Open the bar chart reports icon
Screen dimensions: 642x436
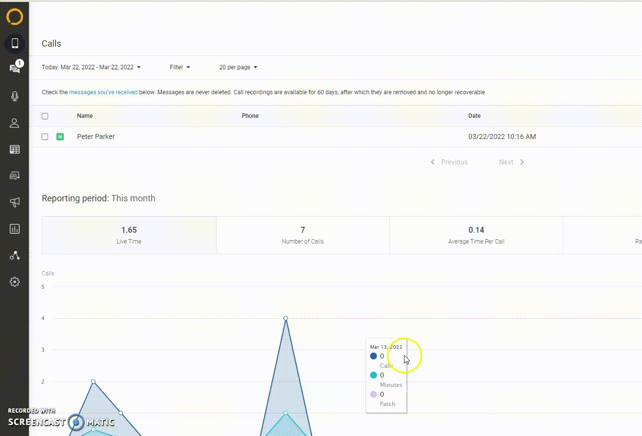tap(15, 229)
